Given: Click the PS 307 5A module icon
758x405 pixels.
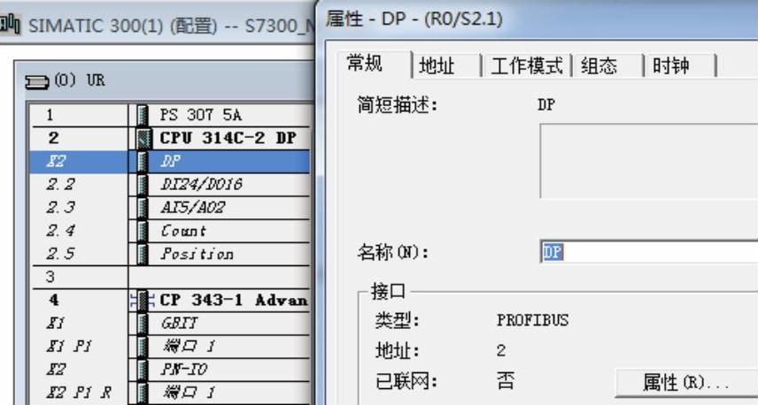Looking at the screenshot, I should pos(142,115).
